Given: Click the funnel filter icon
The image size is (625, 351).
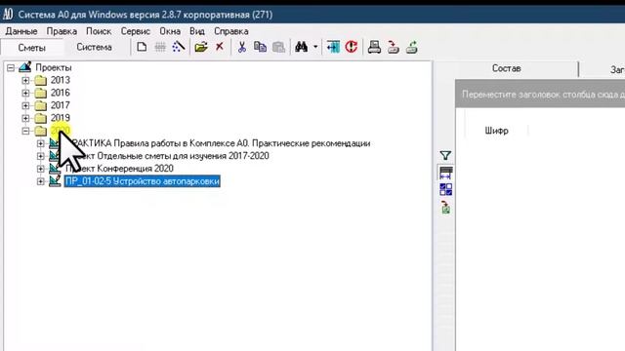Looking at the screenshot, I should (x=445, y=156).
